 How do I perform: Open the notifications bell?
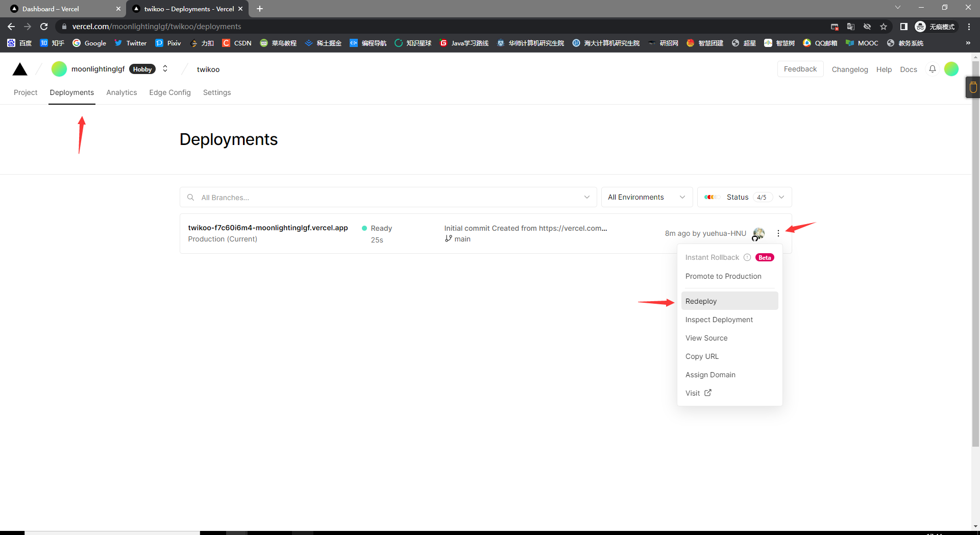[932, 69]
